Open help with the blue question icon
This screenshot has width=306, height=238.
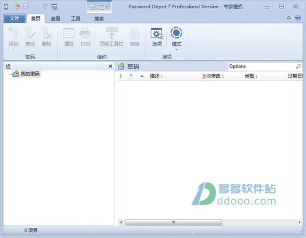tap(298, 18)
